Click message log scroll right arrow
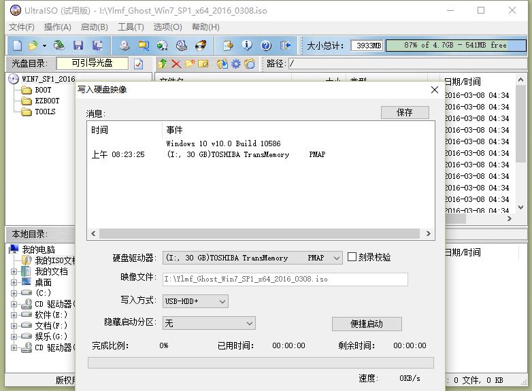Image resolution: width=532 pixels, height=391 pixels. [x=428, y=234]
